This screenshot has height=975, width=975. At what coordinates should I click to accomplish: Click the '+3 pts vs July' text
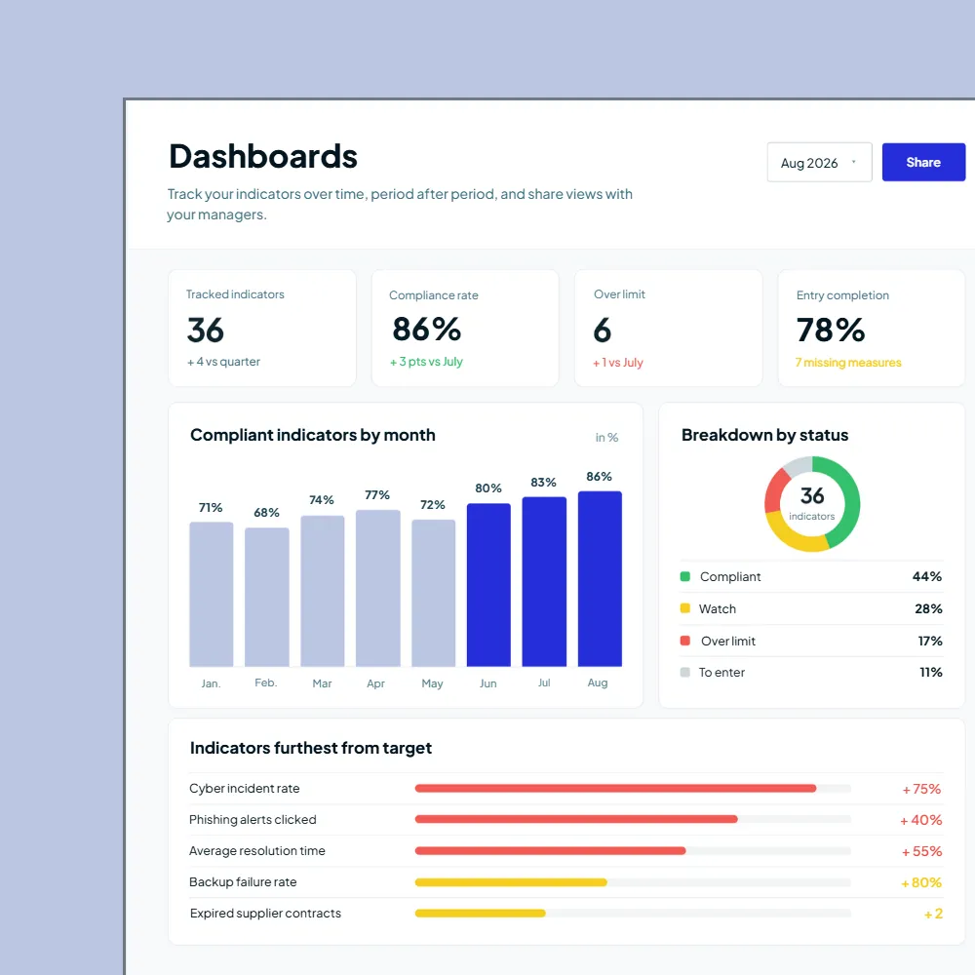point(426,362)
